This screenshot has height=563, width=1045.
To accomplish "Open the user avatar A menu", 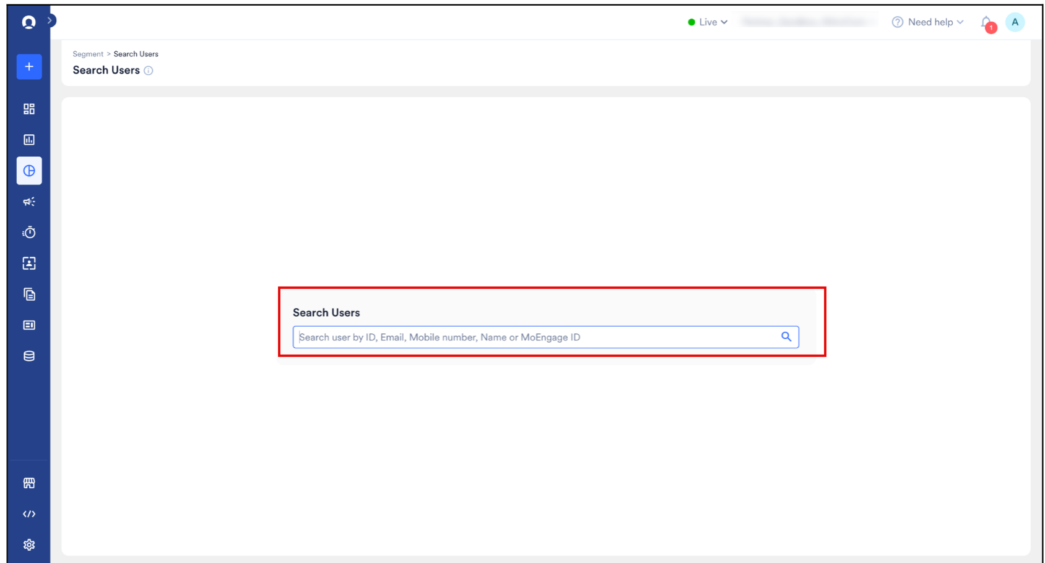I will (1015, 22).
